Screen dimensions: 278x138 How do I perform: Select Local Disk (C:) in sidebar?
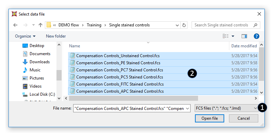pos(42,94)
